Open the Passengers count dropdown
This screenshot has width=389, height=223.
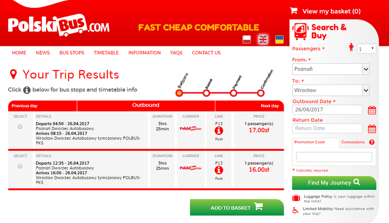(366, 48)
